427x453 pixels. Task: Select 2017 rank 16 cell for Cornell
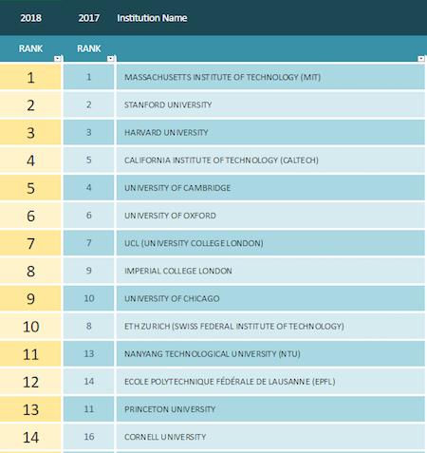[x=88, y=437]
